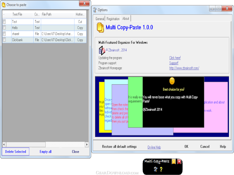Tick the checkbox for the shareit row
This screenshot has width=234, height=175.
pos(4,34)
